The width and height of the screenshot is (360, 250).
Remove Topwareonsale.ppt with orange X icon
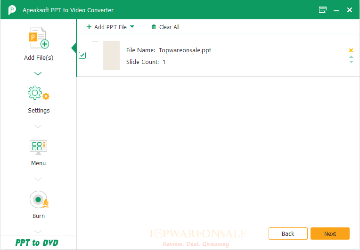coord(351,50)
